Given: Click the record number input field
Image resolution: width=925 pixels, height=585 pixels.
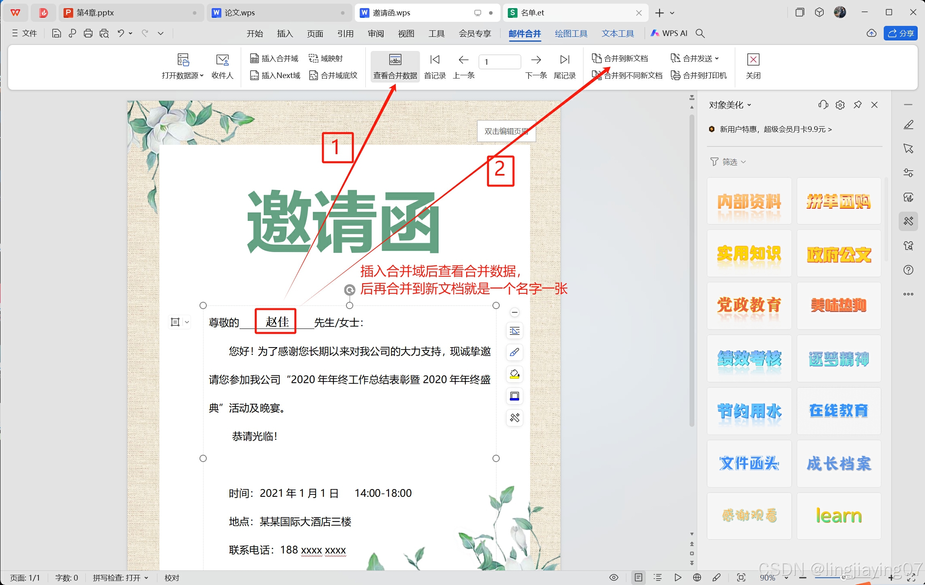Looking at the screenshot, I should [500, 61].
